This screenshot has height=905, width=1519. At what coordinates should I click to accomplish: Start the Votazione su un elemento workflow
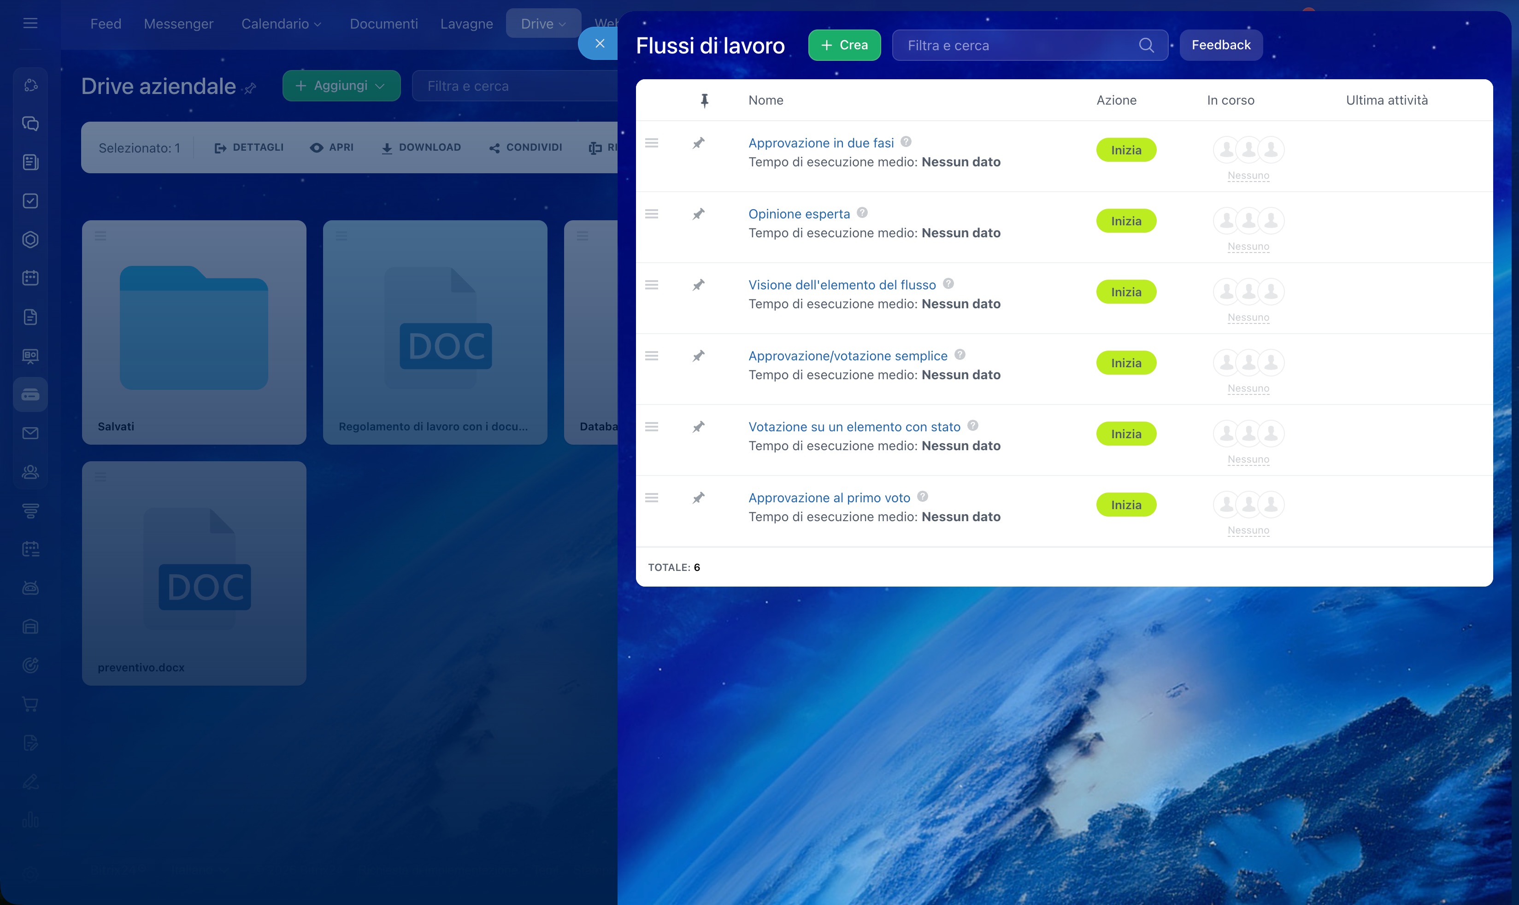coord(1126,434)
